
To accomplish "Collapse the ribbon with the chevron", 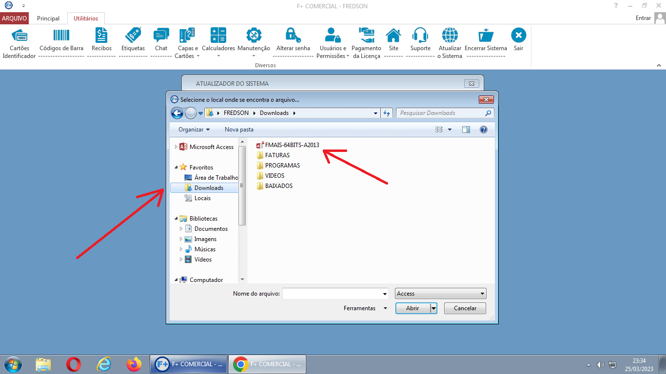I will [x=659, y=65].
